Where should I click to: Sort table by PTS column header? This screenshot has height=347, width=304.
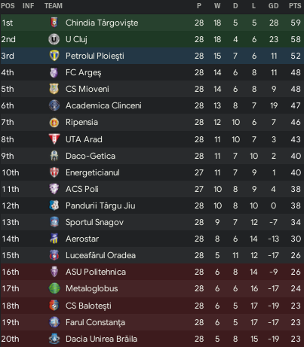pyautogui.click(x=295, y=6)
